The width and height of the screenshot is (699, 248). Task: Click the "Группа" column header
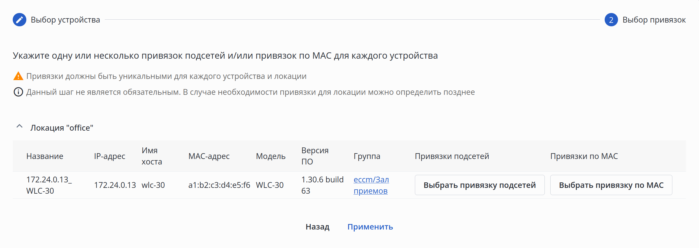click(x=367, y=156)
